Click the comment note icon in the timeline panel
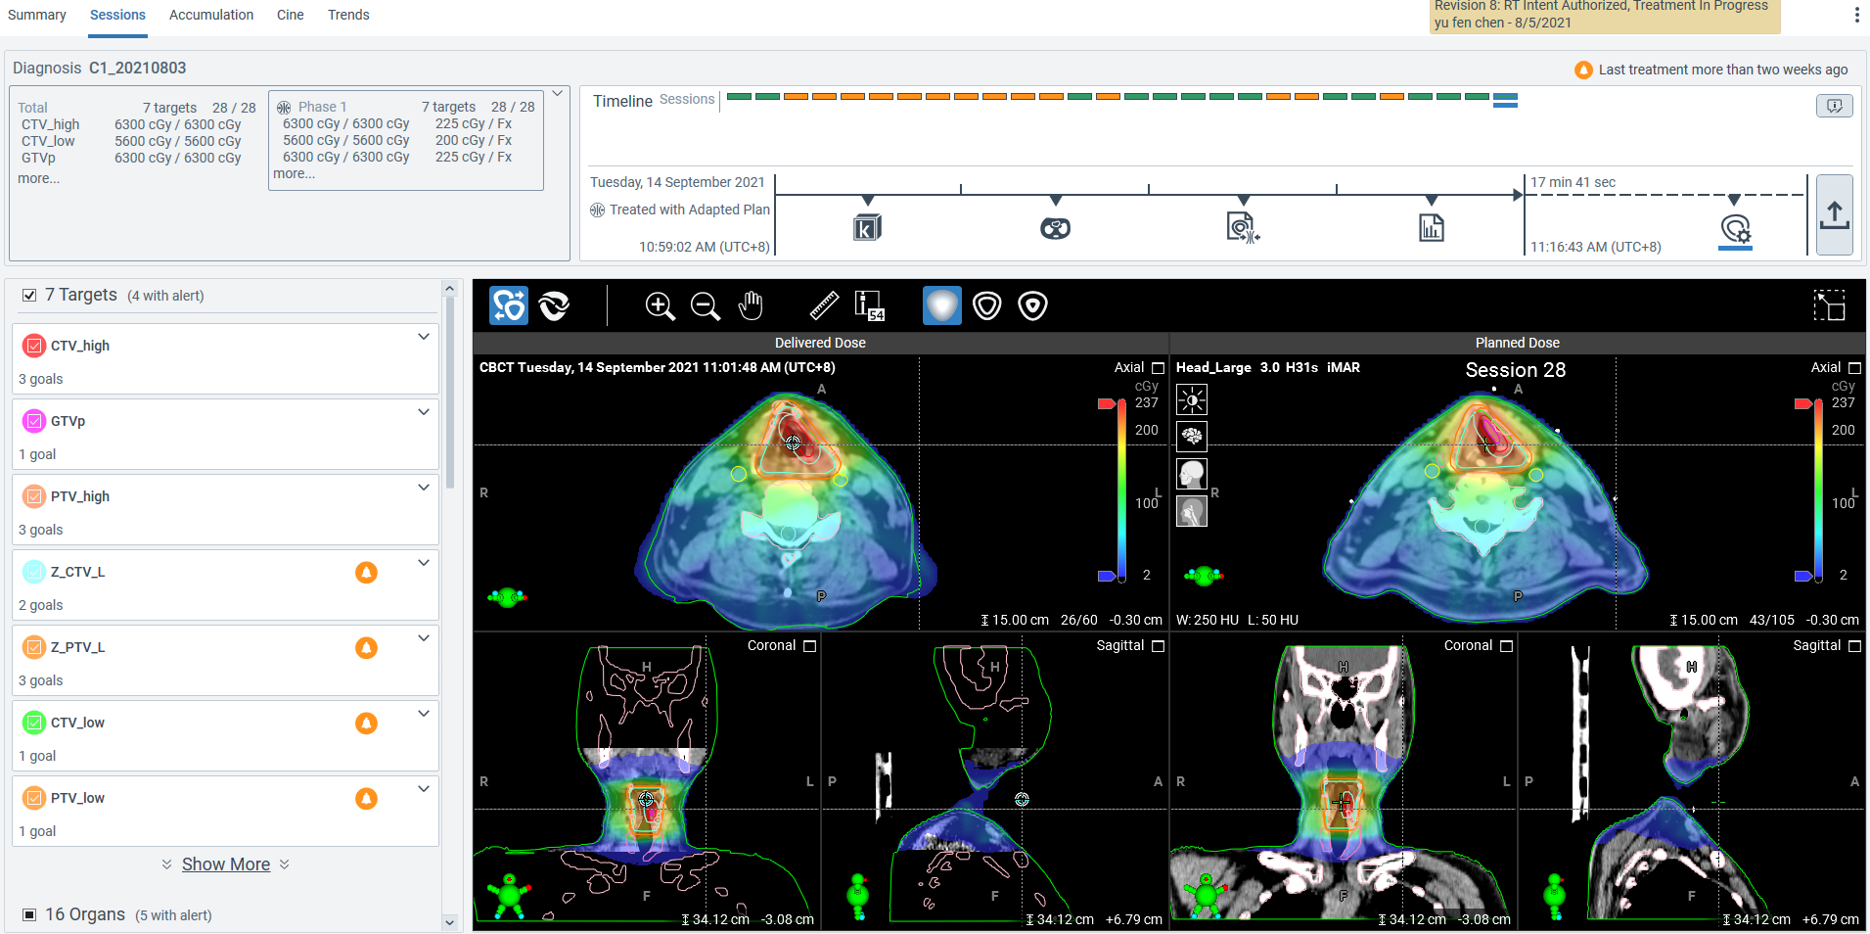Viewport: 1870px width, 934px height. pos(1834,106)
